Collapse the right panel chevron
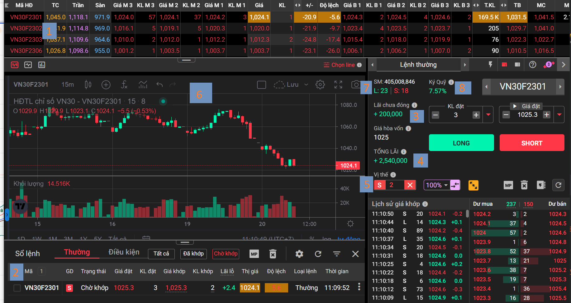Viewport: 571px width, 303px height. (563, 65)
